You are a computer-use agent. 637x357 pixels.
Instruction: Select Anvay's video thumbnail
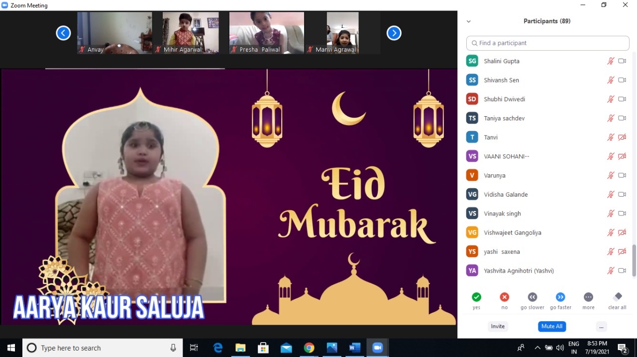pos(114,33)
